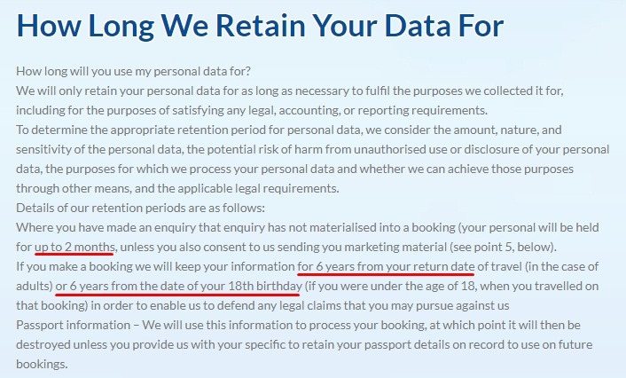Click the text '(see point 5, below)'
Screen dimensions: 626x378
503,247
